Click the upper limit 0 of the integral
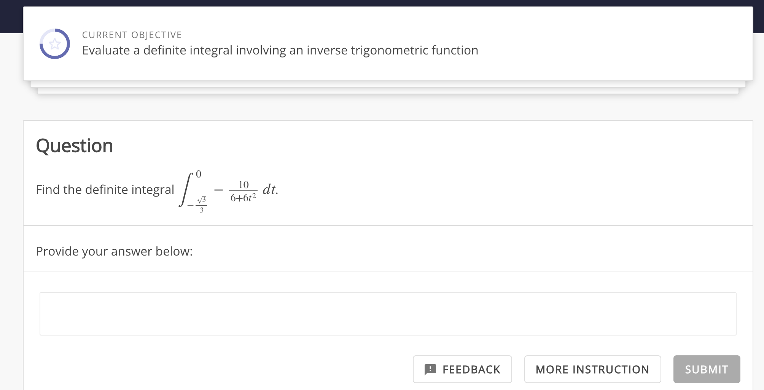The image size is (764, 390). [199, 174]
